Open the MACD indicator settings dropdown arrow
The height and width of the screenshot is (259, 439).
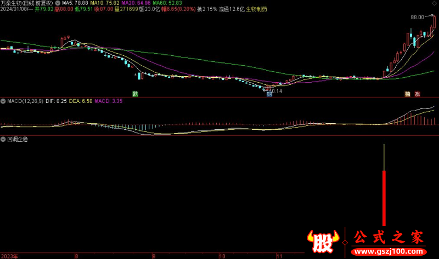[3, 101]
